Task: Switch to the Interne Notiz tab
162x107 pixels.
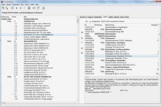Action: [x=125, y=17]
